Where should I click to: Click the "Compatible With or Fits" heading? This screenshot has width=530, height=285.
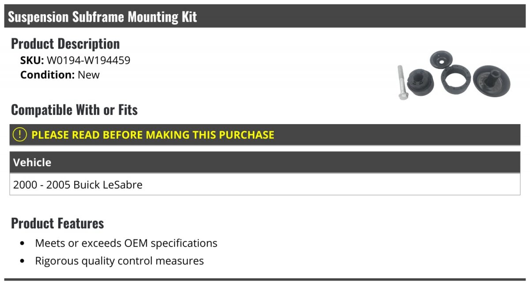point(74,110)
